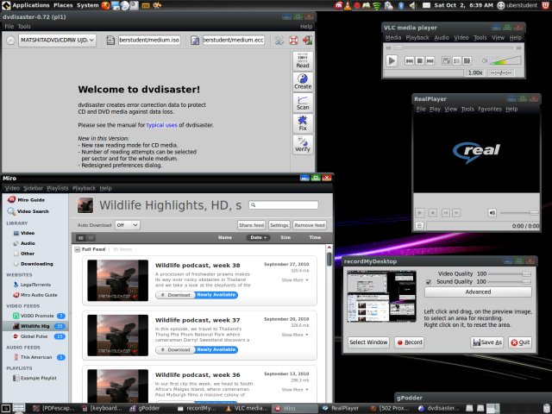Open the Auto Download dropdown in Miro

point(127,224)
